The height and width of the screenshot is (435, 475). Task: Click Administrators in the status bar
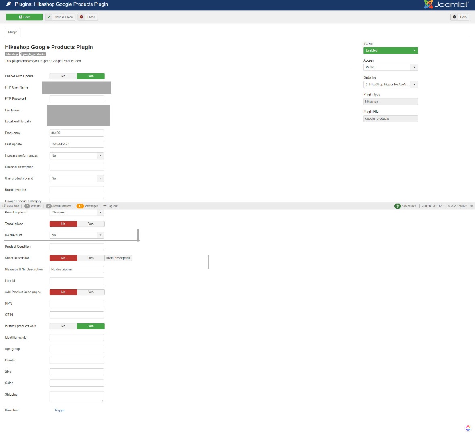click(x=59, y=206)
